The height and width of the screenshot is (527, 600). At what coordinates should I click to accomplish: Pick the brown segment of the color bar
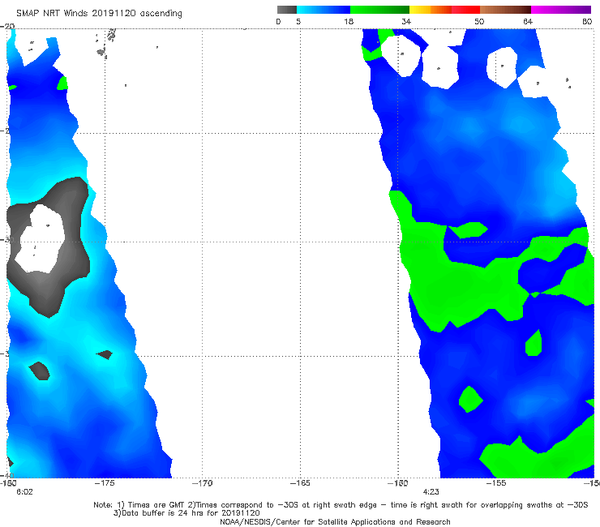pyautogui.click(x=505, y=10)
